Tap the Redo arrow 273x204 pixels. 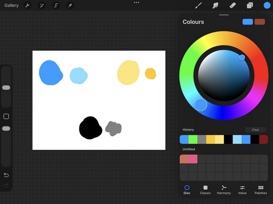pyautogui.click(x=6, y=186)
